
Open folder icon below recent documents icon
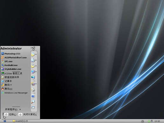(33, 66)
